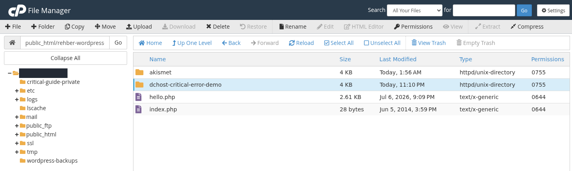The width and height of the screenshot is (572, 171).
Task: Sort files by the Name column
Action: click(x=157, y=59)
